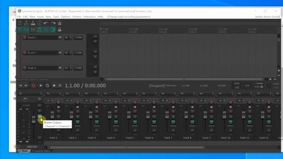Arm Track 1 for recording in track panel

[25, 38]
